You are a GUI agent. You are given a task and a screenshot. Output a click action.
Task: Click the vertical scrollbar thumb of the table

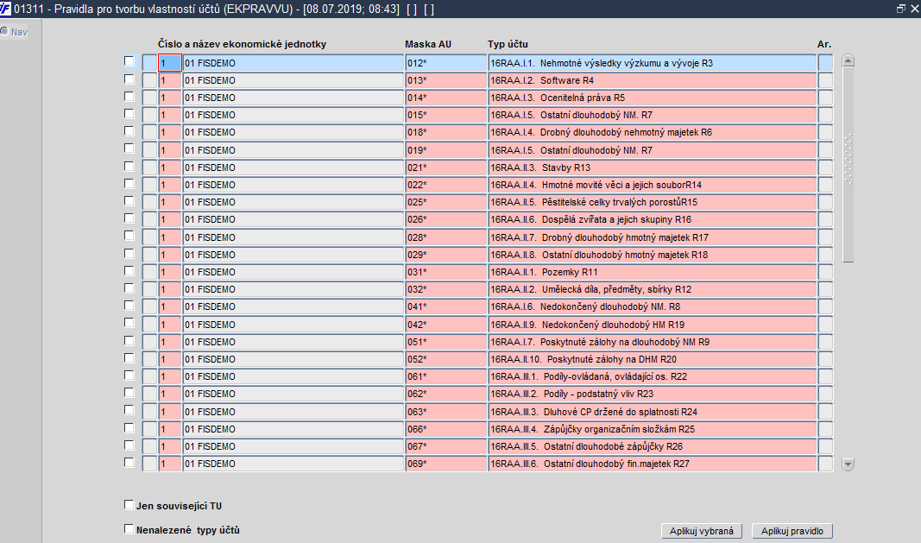coord(848,165)
